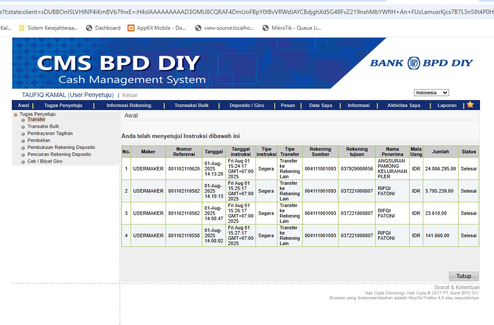
Task: Open the Informasi Rekening menu
Action: pos(129,105)
